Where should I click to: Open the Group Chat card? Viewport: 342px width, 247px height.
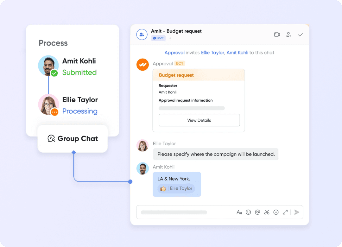coord(73,139)
